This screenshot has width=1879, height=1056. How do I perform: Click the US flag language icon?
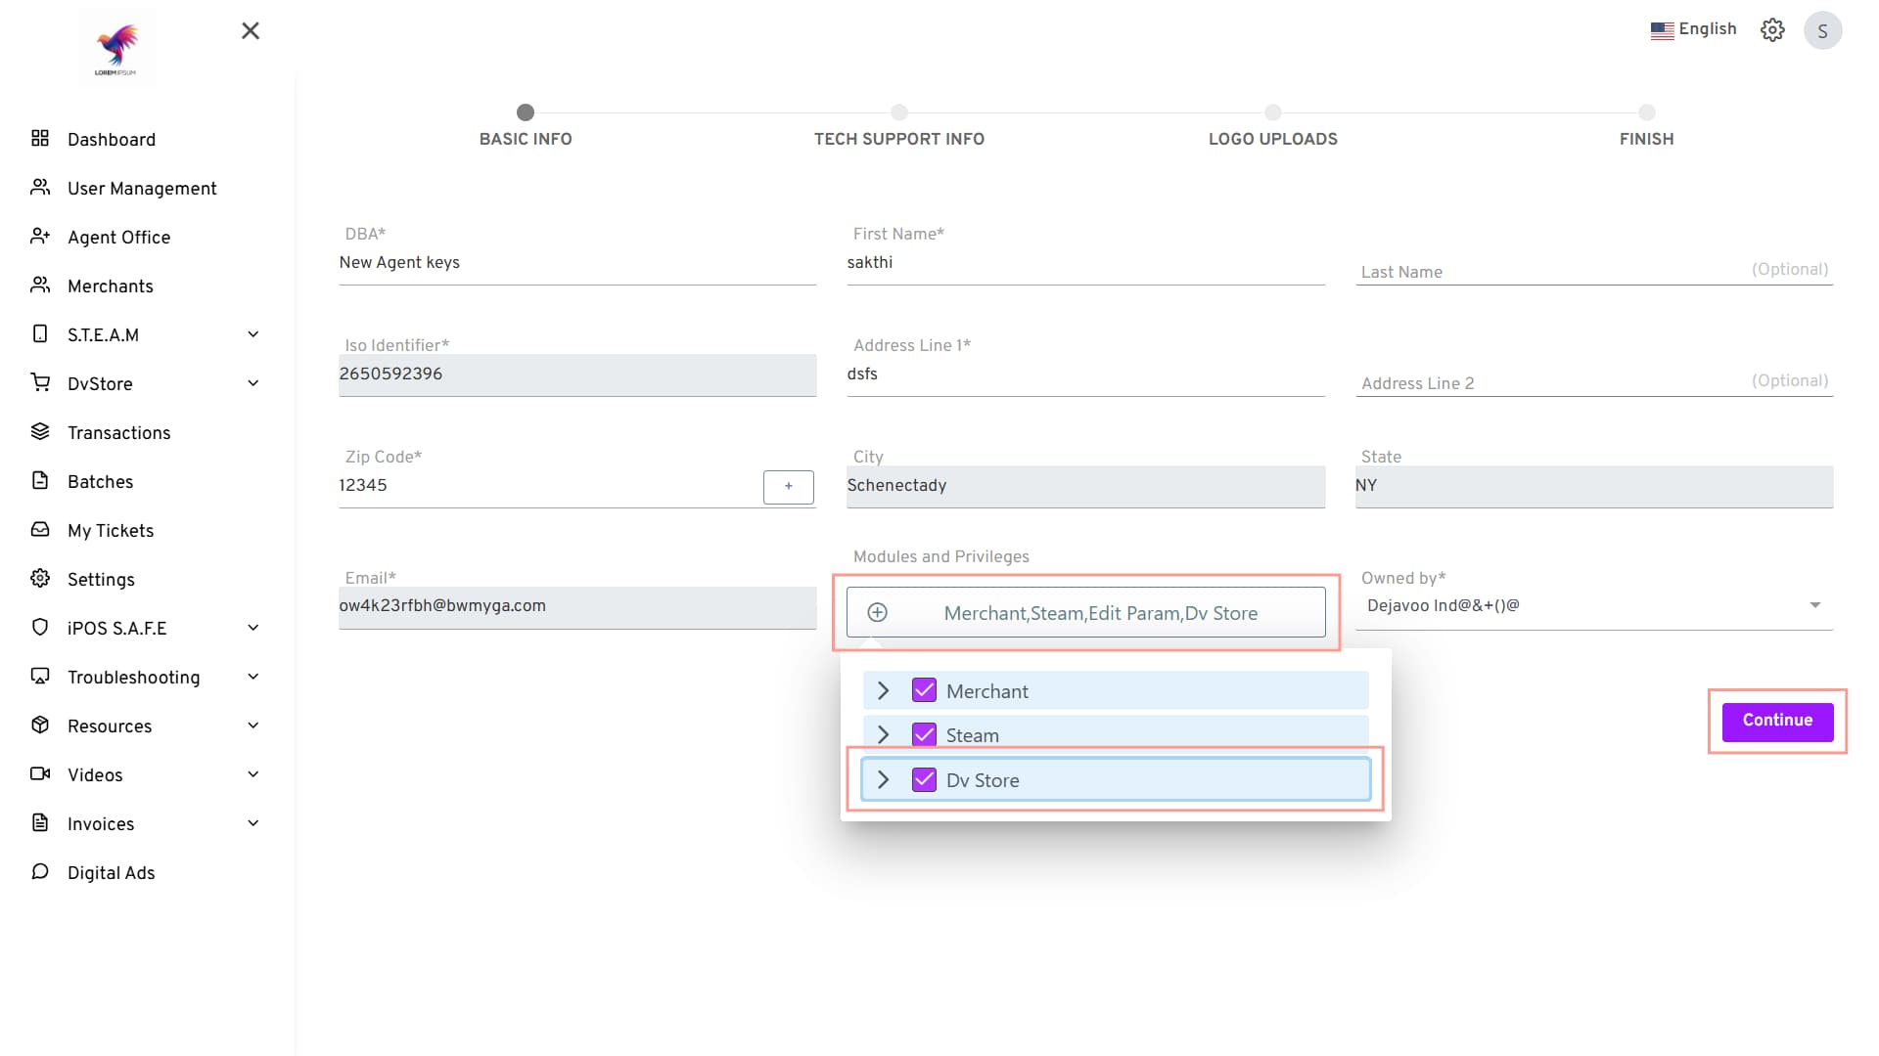point(1662,30)
